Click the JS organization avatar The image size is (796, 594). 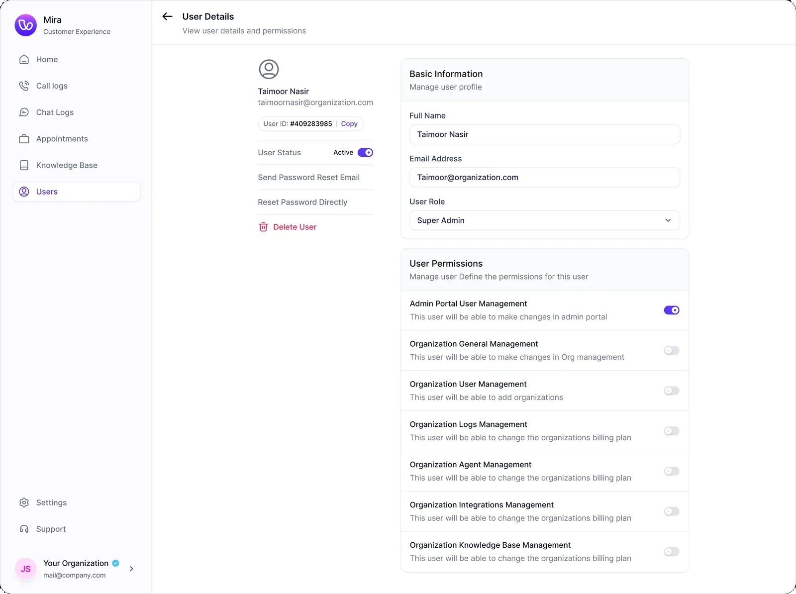pyautogui.click(x=26, y=569)
